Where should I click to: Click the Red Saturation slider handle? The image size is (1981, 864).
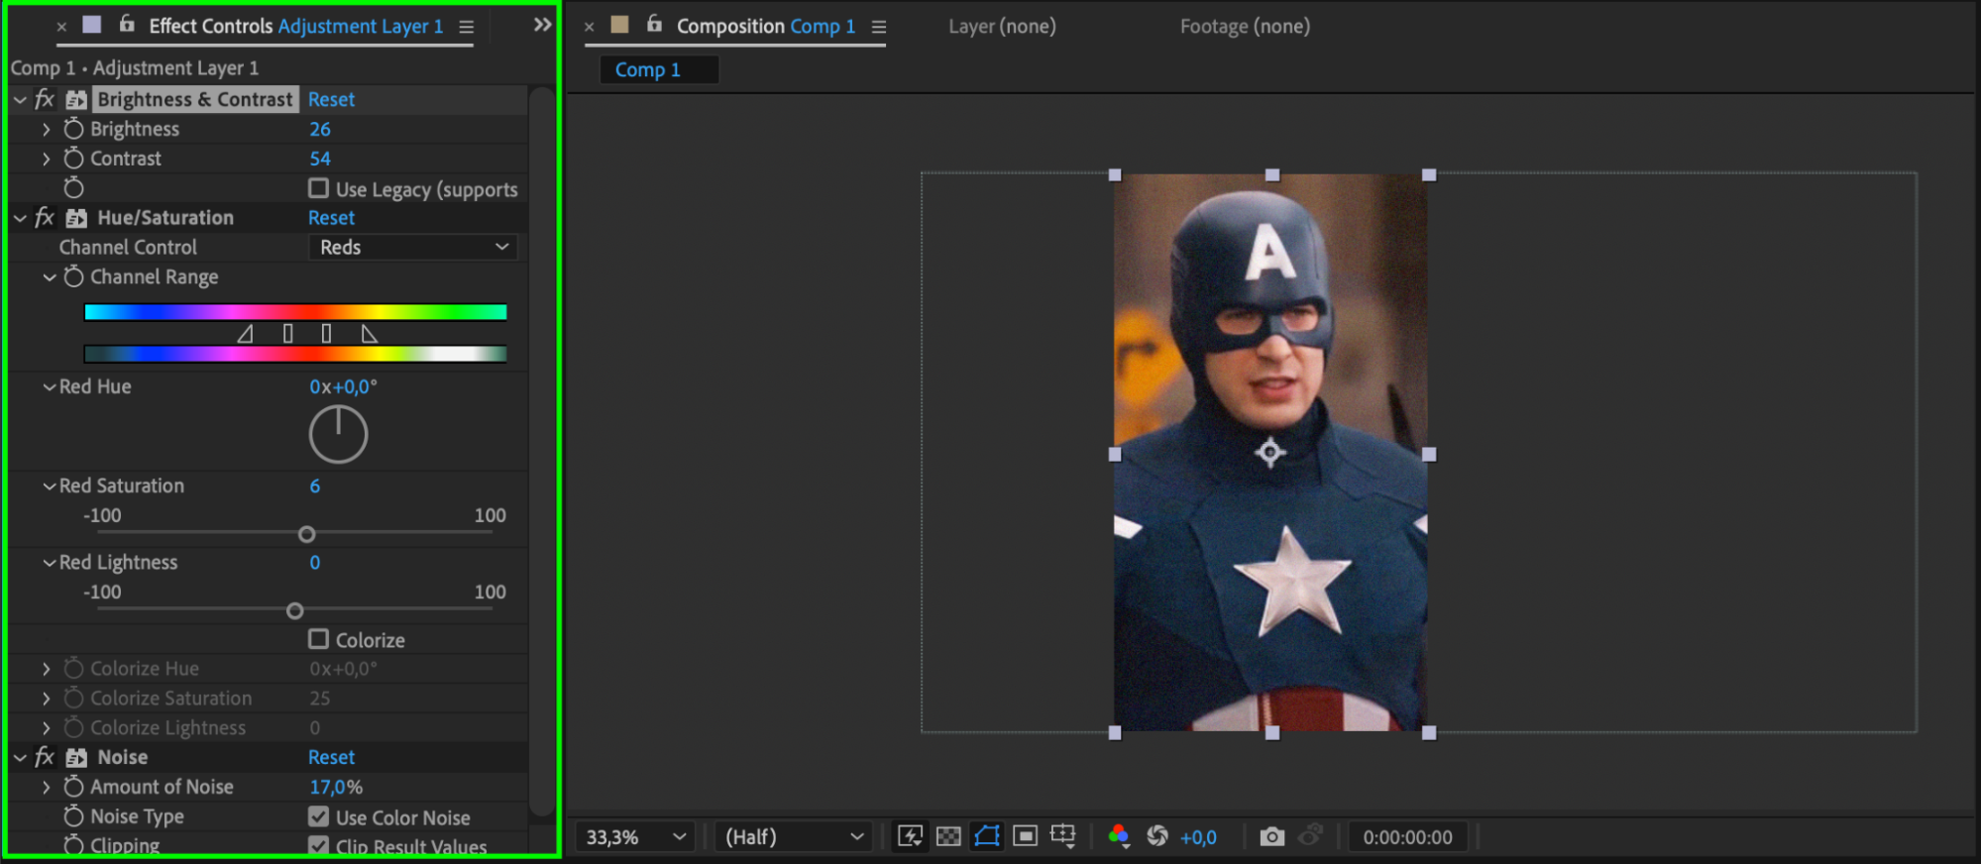[x=307, y=534]
